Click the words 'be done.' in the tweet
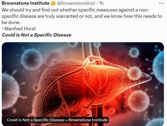This screenshot has height=126, width=167. pyautogui.click(x=11, y=22)
